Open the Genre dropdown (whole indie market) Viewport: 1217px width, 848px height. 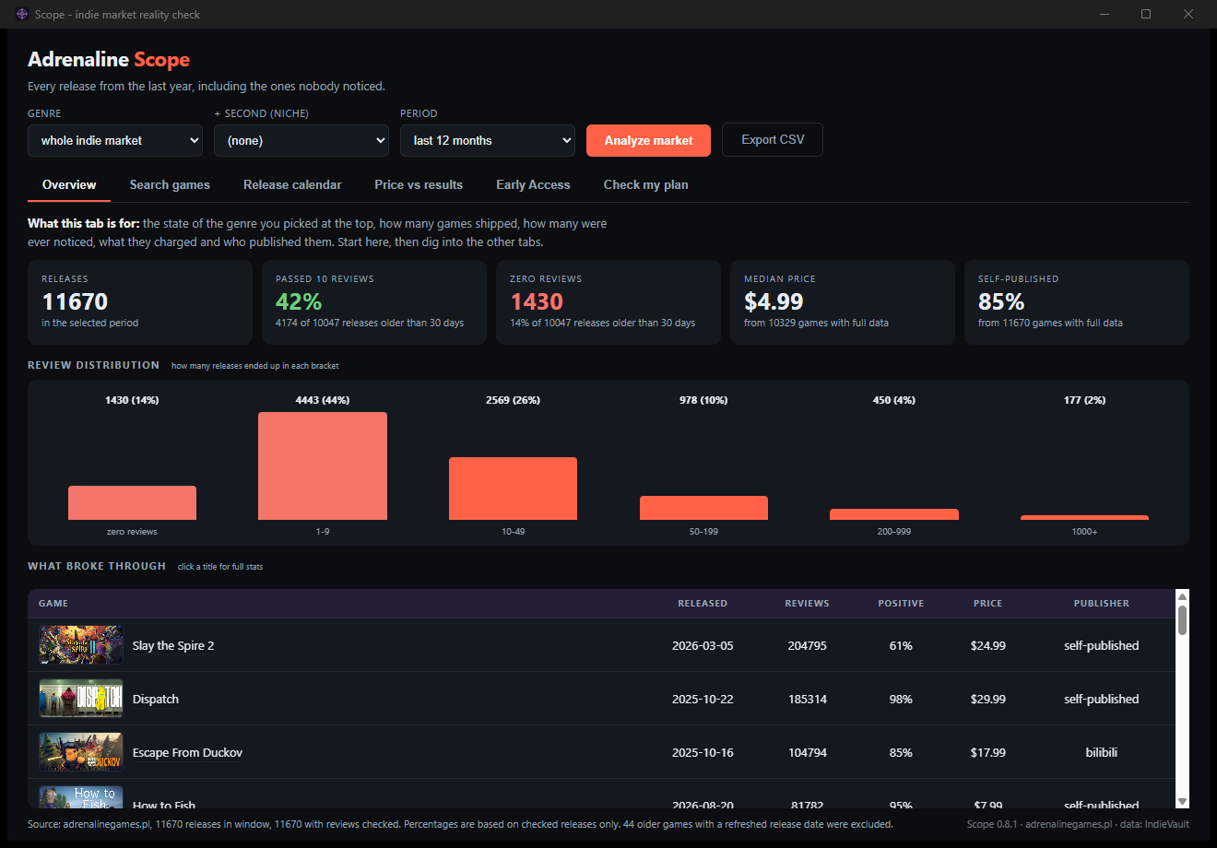pyautogui.click(x=115, y=140)
